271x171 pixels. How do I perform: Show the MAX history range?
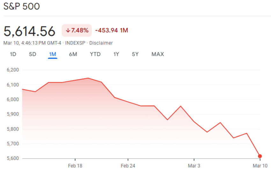157,54
